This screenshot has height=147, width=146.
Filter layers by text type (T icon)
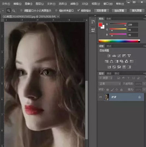(x=128, y=78)
